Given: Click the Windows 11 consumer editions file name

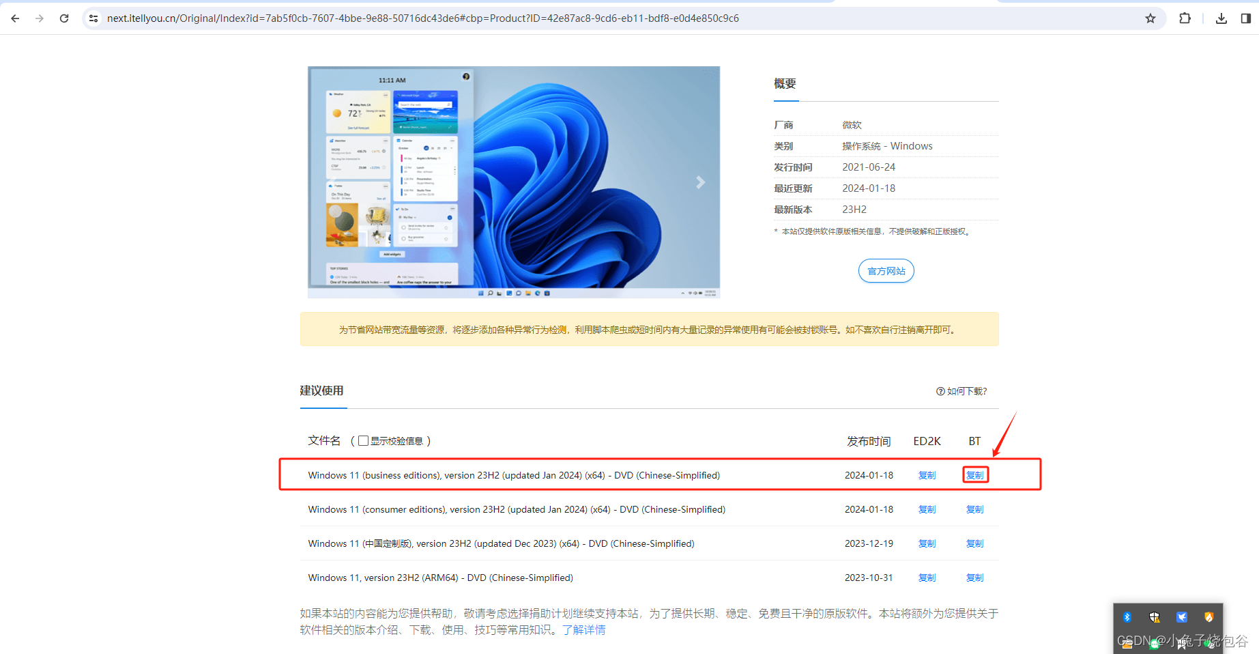Looking at the screenshot, I should click(517, 509).
